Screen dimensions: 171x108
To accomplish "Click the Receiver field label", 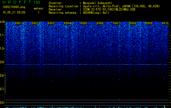I will click(55, 9).
